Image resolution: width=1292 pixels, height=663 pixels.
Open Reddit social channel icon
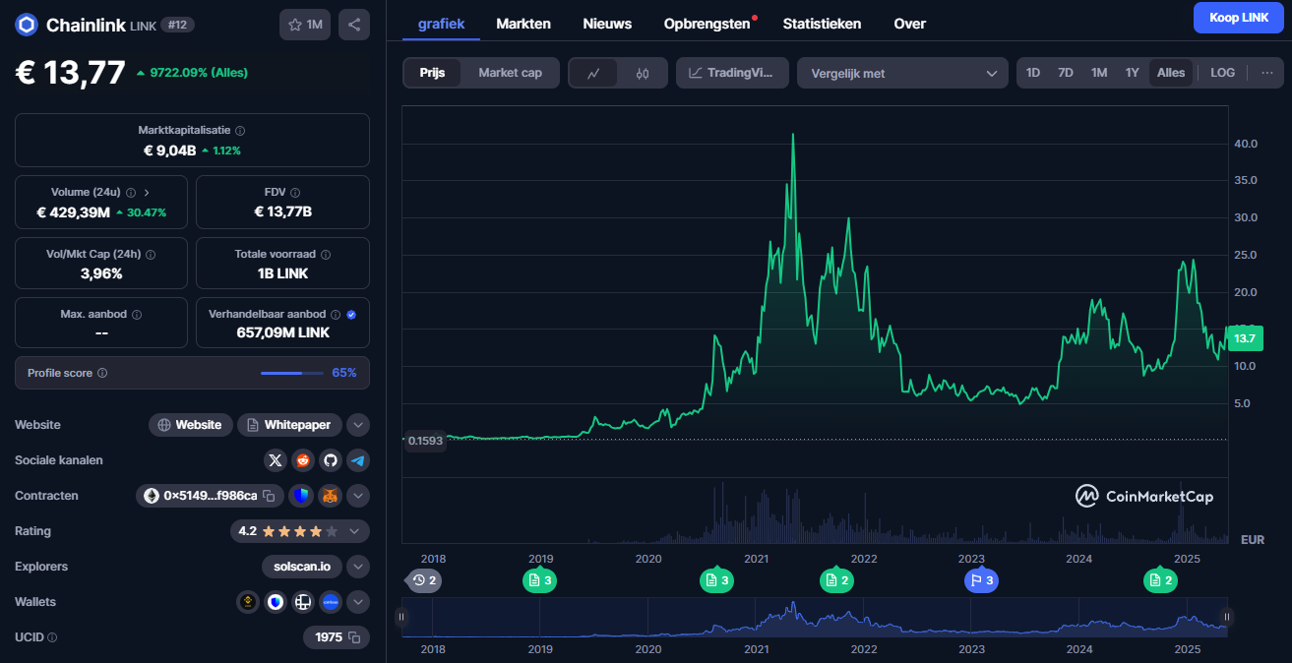tap(303, 460)
